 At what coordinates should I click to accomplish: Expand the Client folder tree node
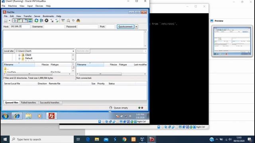point(20,55)
